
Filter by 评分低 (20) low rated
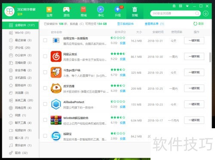(x=20, y=48)
